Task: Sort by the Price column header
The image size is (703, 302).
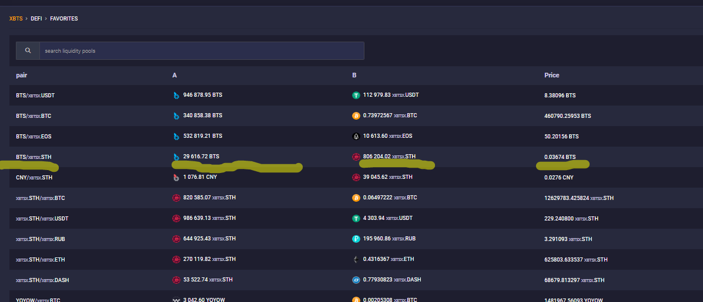Action: click(551, 75)
